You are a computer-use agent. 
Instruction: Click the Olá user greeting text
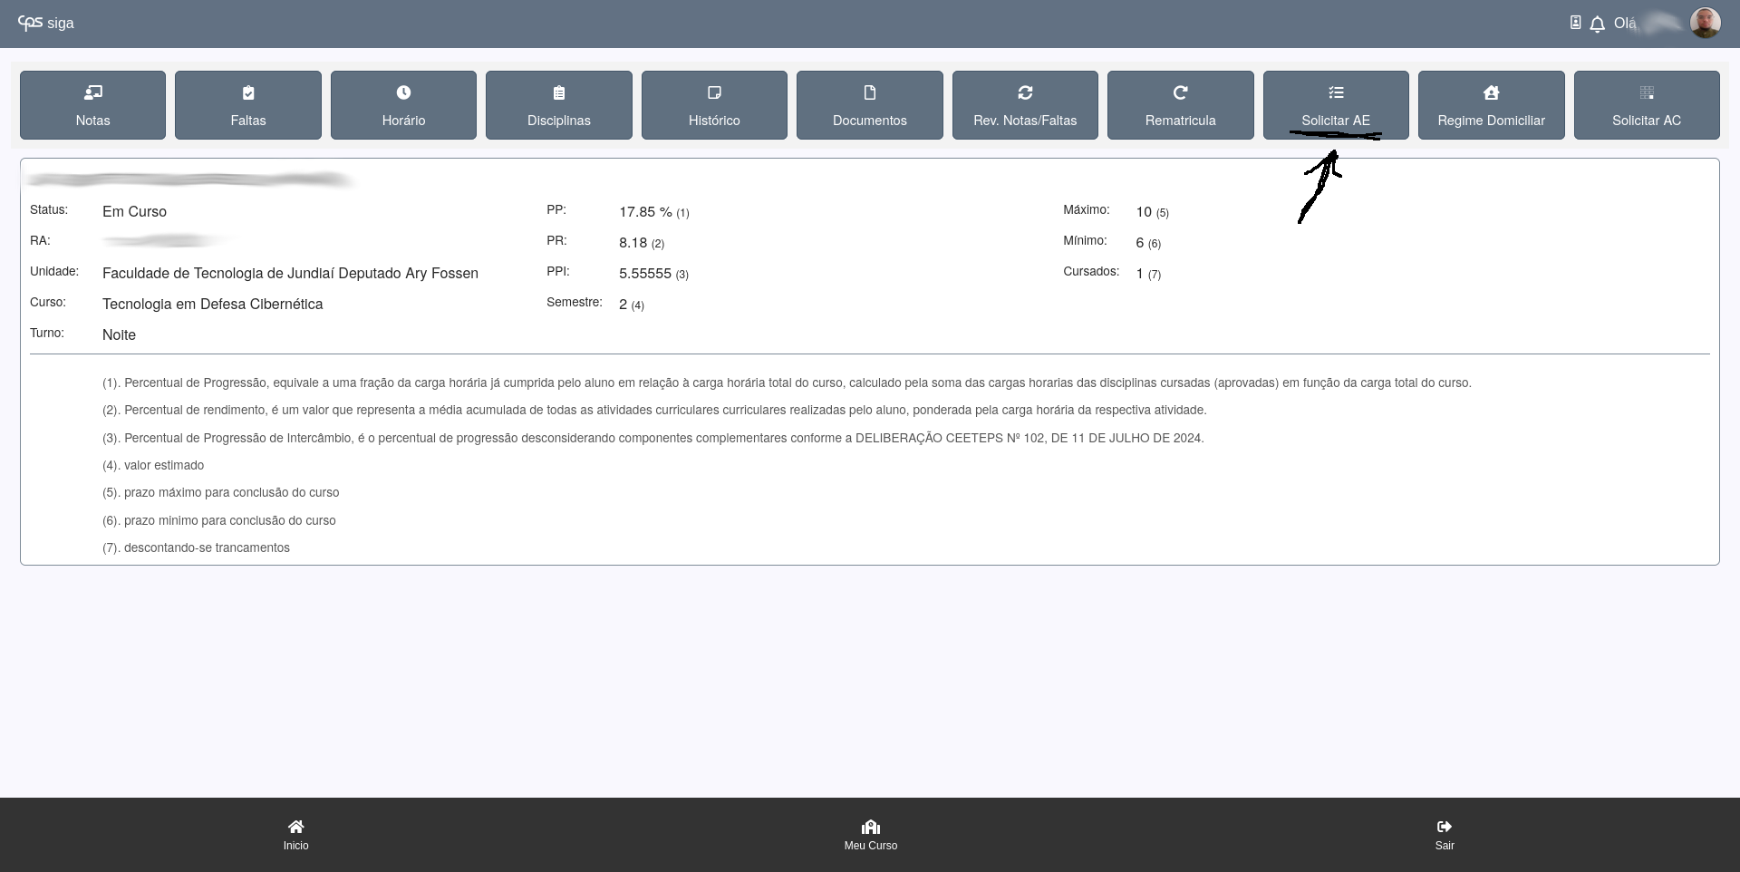click(1625, 24)
